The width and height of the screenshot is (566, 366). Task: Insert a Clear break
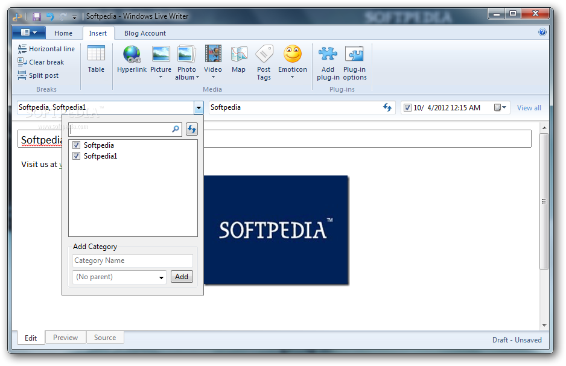(x=41, y=62)
